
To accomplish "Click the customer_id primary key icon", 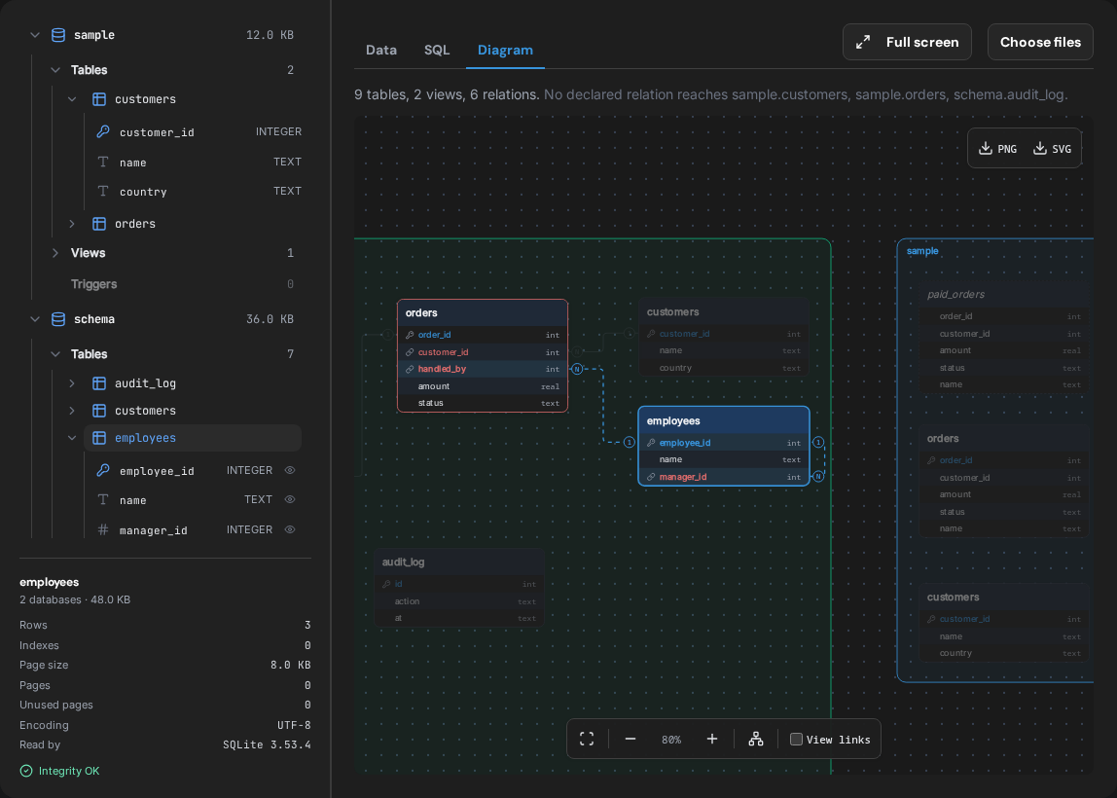I will 103,131.
